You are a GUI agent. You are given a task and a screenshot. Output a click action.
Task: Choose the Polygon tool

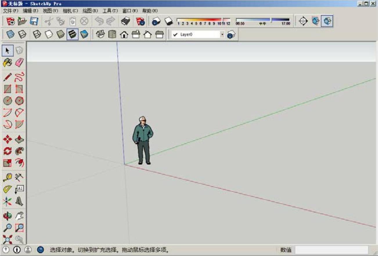point(19,101)
